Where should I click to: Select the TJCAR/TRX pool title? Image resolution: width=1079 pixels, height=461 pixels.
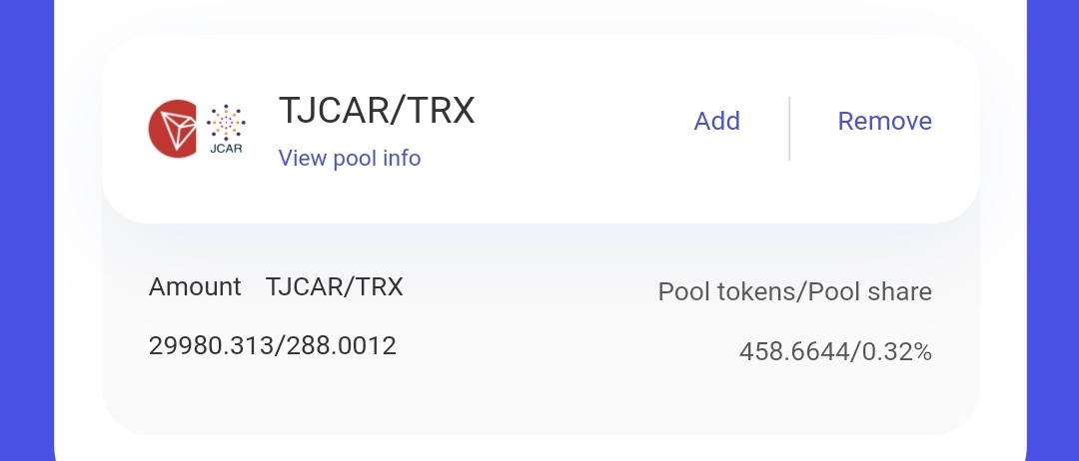click(x=377, y=112)
